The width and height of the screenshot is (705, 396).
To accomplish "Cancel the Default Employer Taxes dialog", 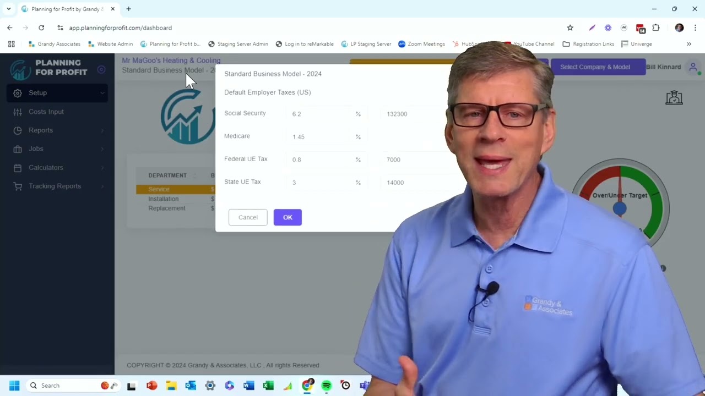I will pos(248,217).
